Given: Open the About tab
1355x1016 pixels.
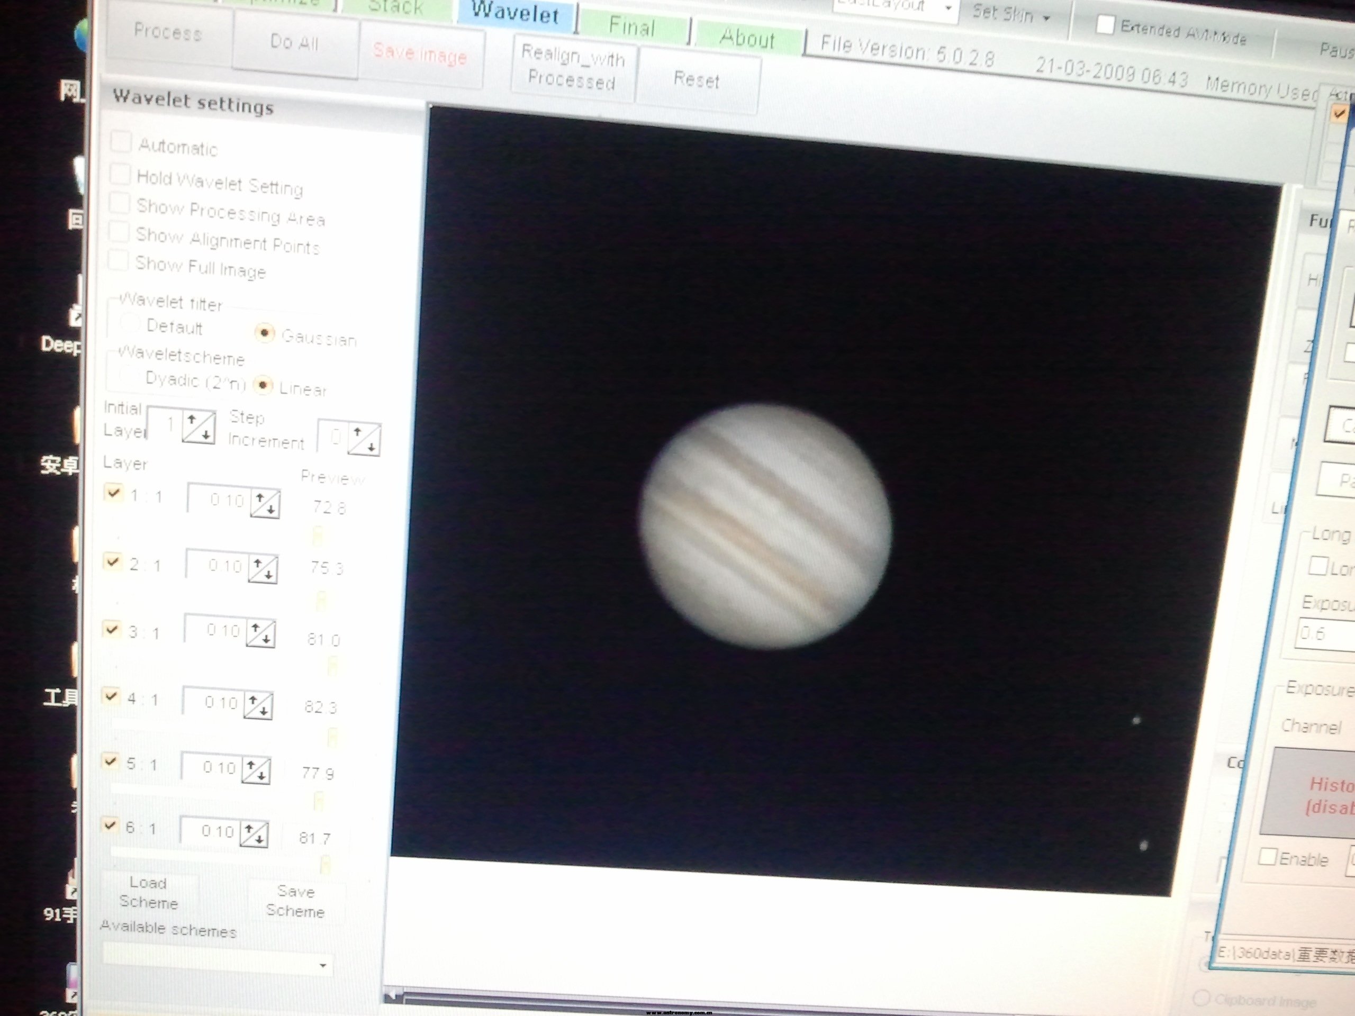Looking at the screenshot, I should point(747,39).
